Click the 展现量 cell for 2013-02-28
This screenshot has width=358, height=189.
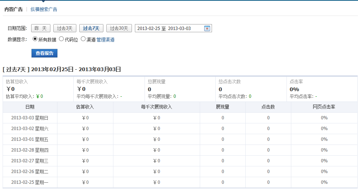223,150
